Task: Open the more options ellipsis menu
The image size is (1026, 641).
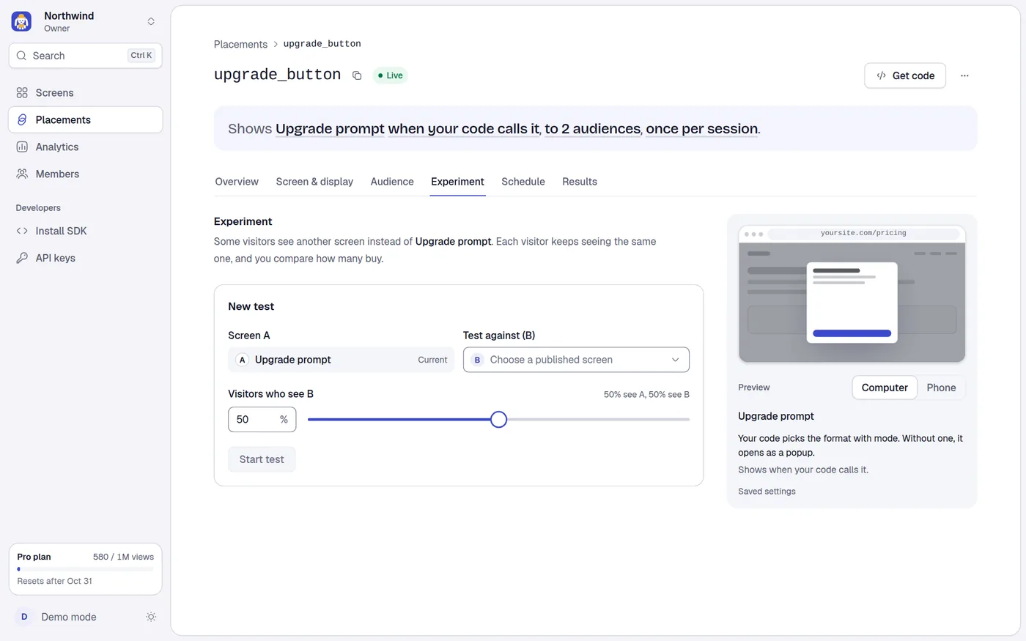Action: pos(964,75)
